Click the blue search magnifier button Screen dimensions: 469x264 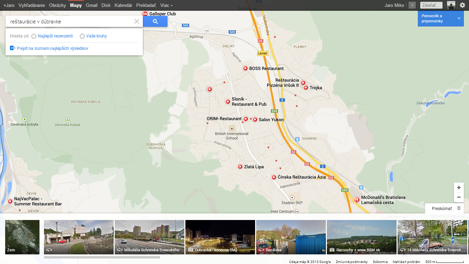155,21
